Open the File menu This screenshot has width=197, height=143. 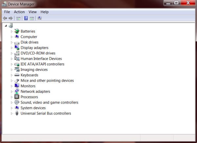pyautogui.click(x=7, y=12)
